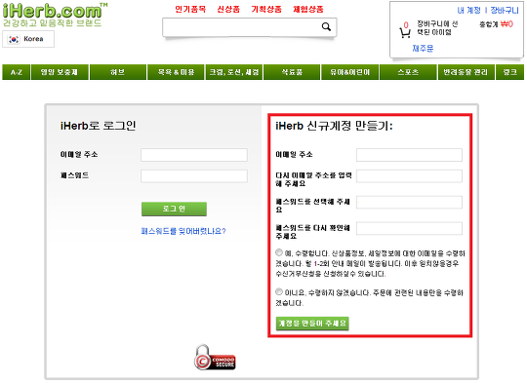Open the 허브 navigation tab
The height and width of the screenshot is (383, 527).
[x=118, y=72]
